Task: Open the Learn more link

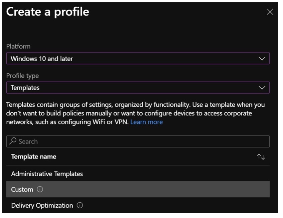Action: (x=146, y=122)
